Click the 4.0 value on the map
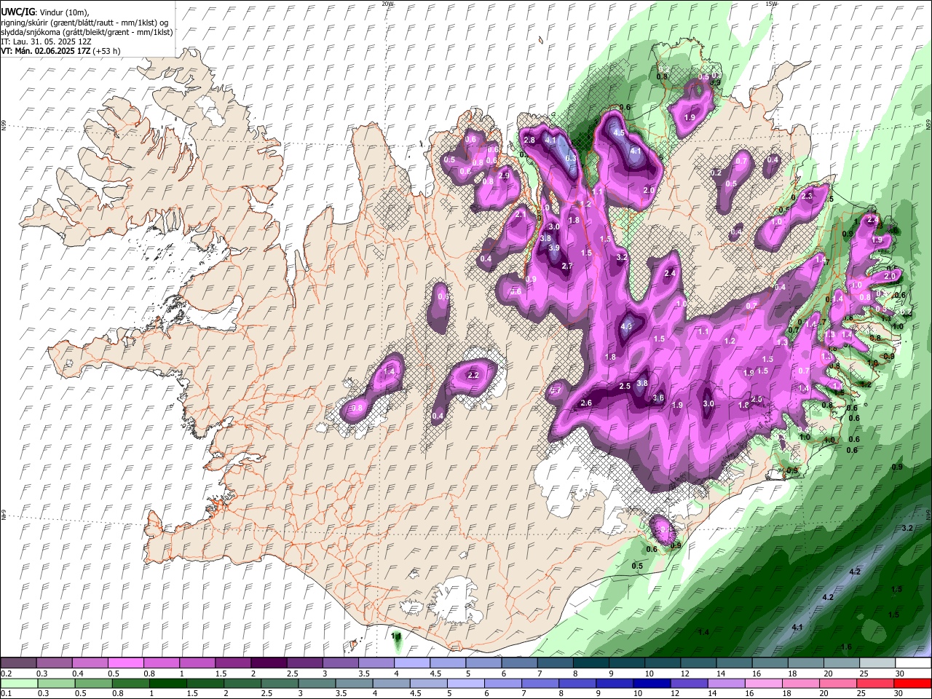This screenshot has height=699, width=932. tap(626, 327)
